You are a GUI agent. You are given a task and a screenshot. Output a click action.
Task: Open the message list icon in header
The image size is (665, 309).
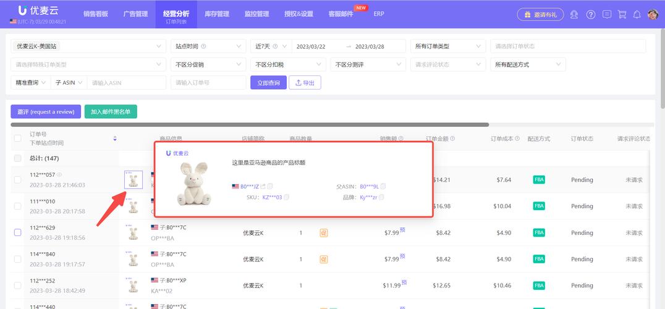(x=607, y=14)
